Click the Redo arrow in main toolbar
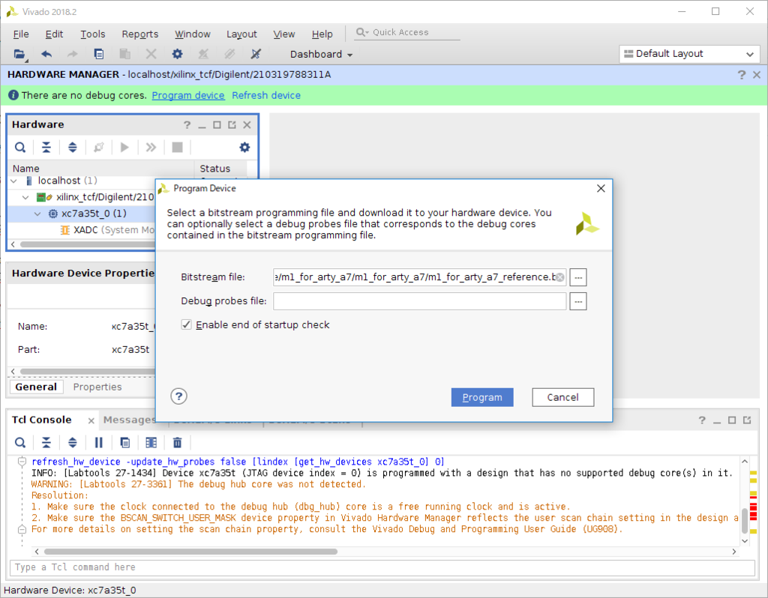768x598 pixels. 72,54
